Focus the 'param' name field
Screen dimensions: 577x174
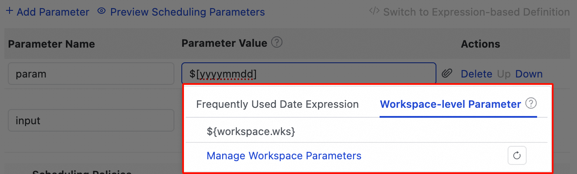click(x=91, y=74)
